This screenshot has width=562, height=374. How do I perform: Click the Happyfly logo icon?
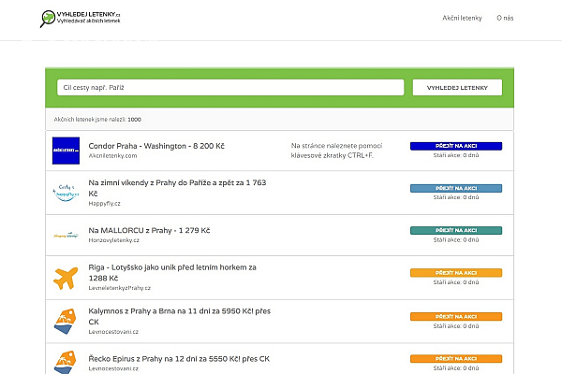pyautogui.click(x=66, y=193)
